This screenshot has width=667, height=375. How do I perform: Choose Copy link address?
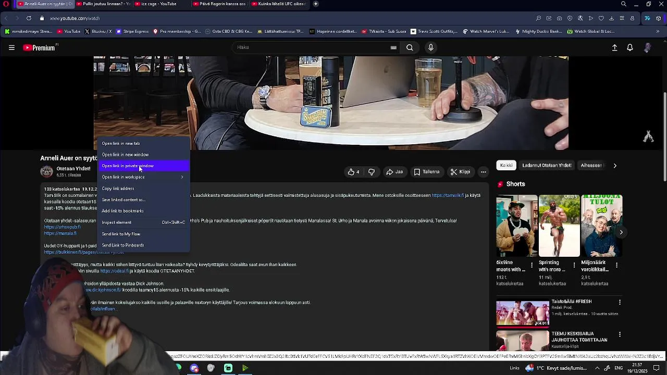[143, 189]
